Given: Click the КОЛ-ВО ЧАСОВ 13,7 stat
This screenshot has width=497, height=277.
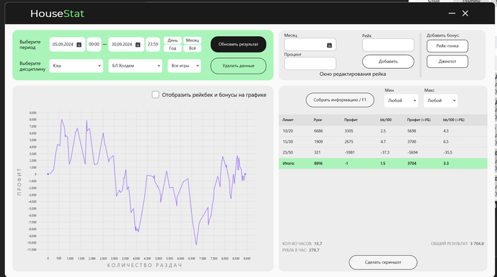Looking at the screenshot, I should pyautogui.click(x=302, y=244).
